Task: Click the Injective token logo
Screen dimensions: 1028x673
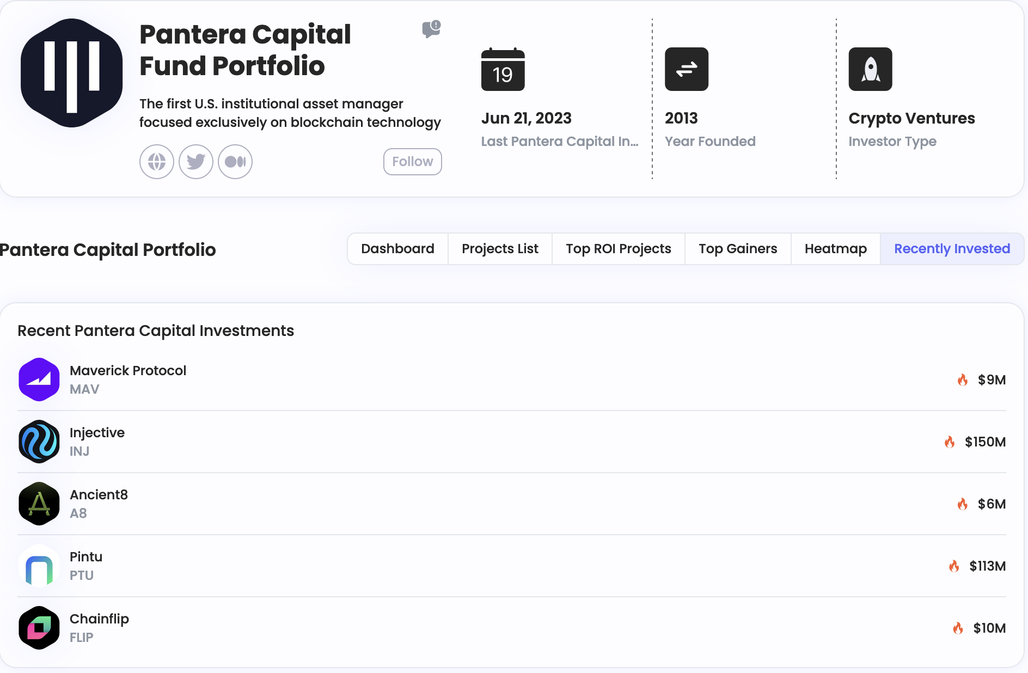Action: 39,442
